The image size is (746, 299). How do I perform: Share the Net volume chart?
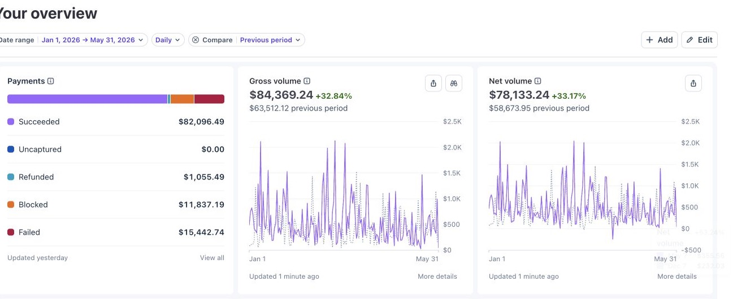[x=693, y=83]
